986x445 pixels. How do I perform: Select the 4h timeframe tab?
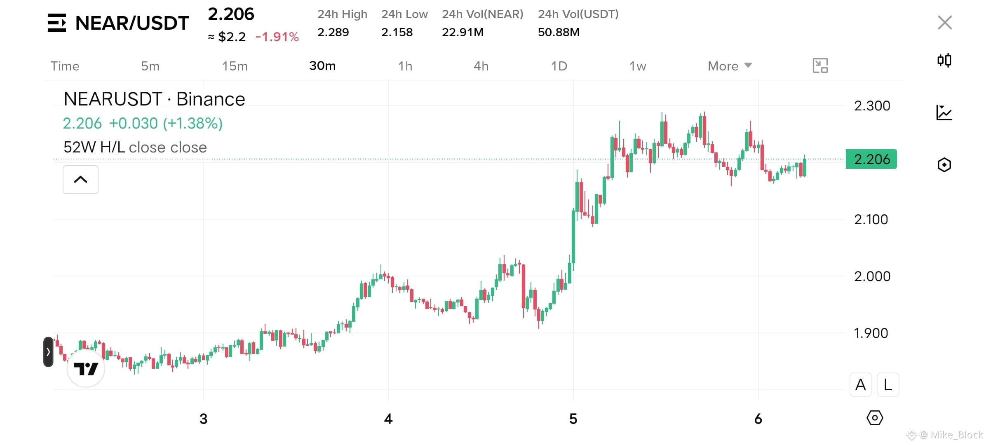click(481, 66)
